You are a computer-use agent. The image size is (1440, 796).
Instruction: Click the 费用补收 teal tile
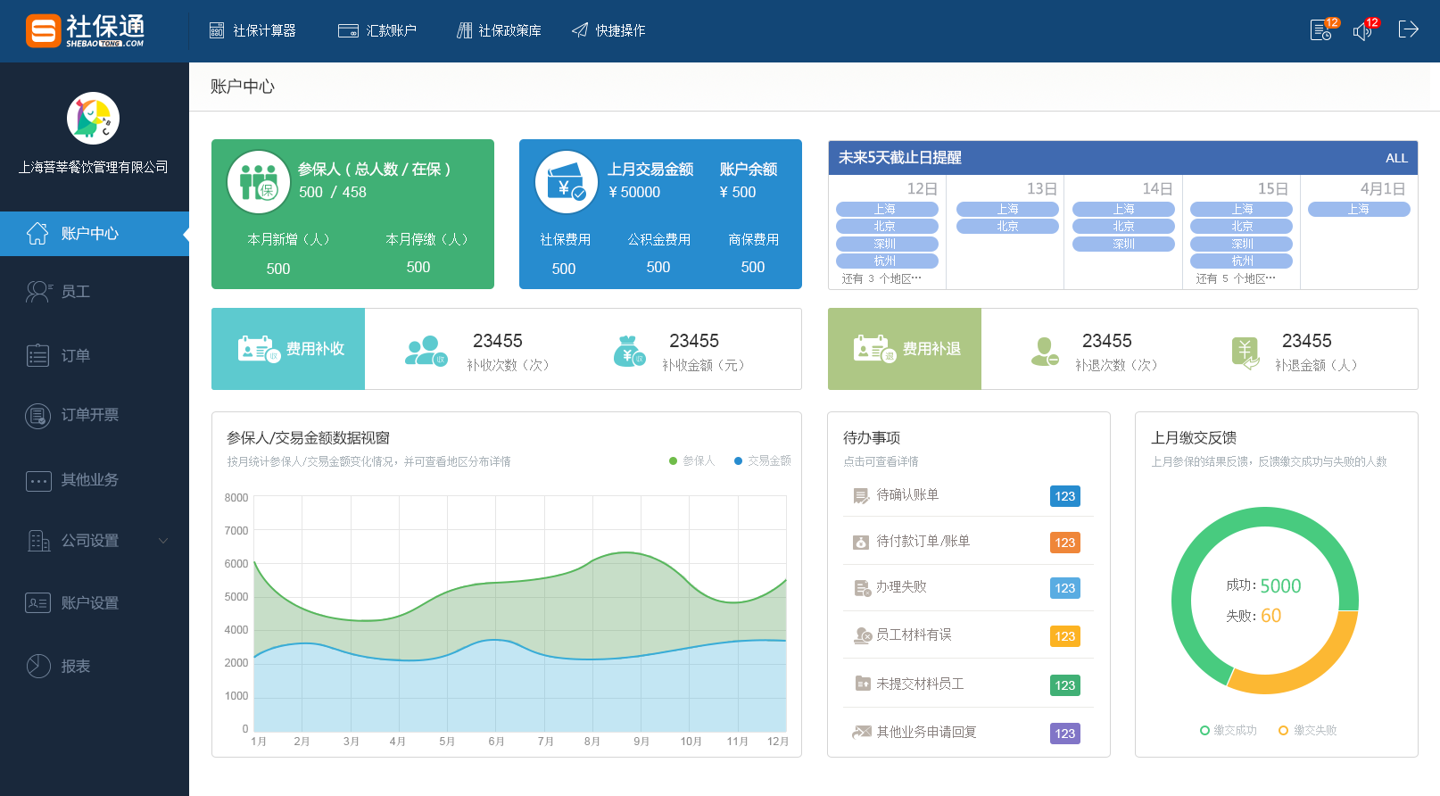click(x=288, y=349)
